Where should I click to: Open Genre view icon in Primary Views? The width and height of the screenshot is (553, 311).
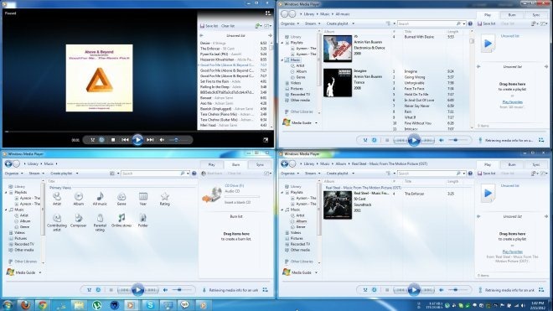pos(121,199)
